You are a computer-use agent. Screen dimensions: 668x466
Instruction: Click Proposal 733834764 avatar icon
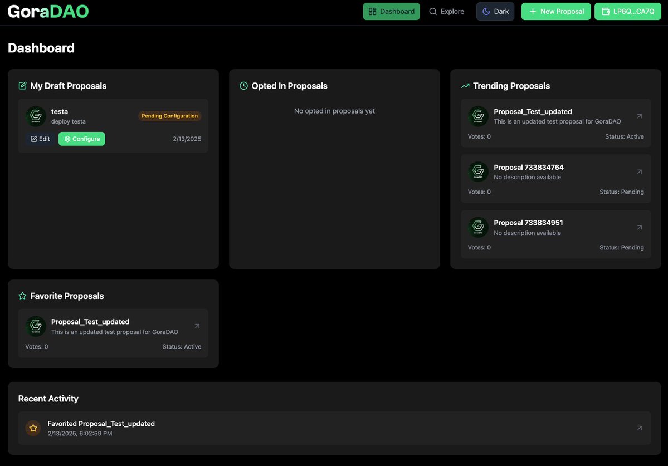[479, 172]
